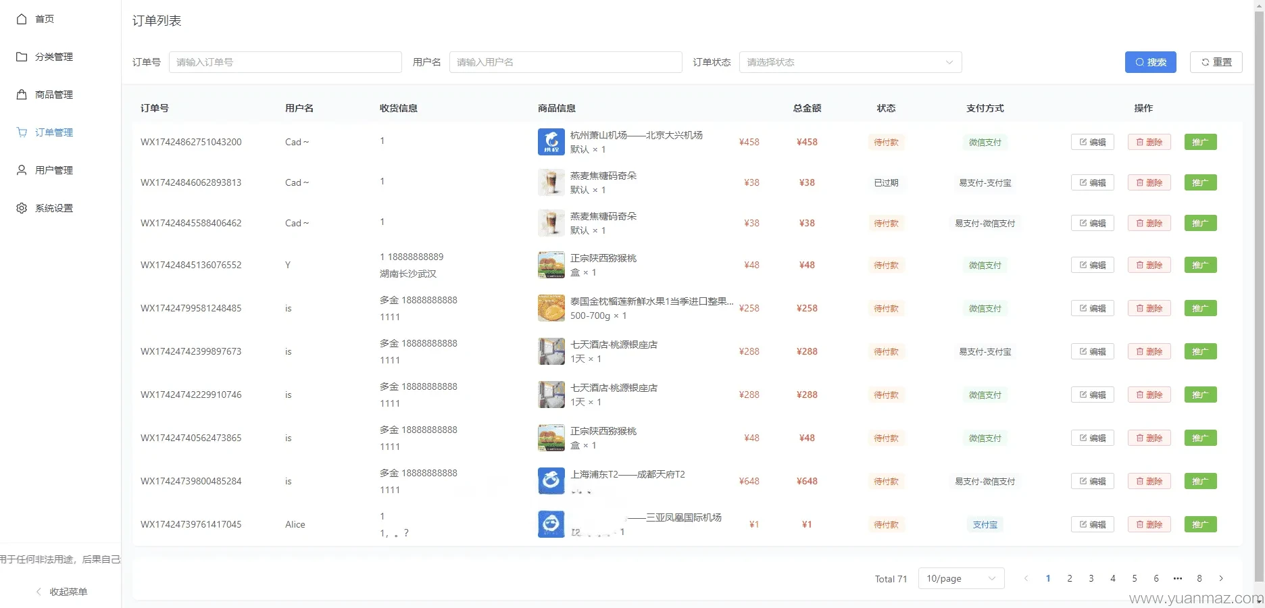Click durian thumbnail for 泰国金枕榴莲 order

tap(551, 308)
